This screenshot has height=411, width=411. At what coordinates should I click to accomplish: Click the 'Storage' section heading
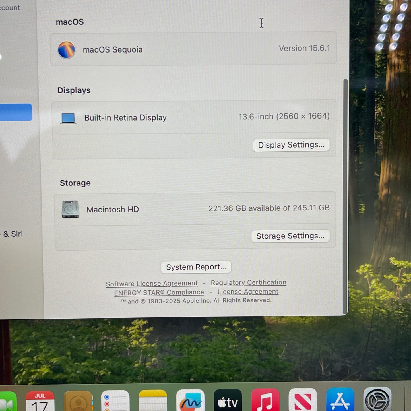(x=75, y=183)
